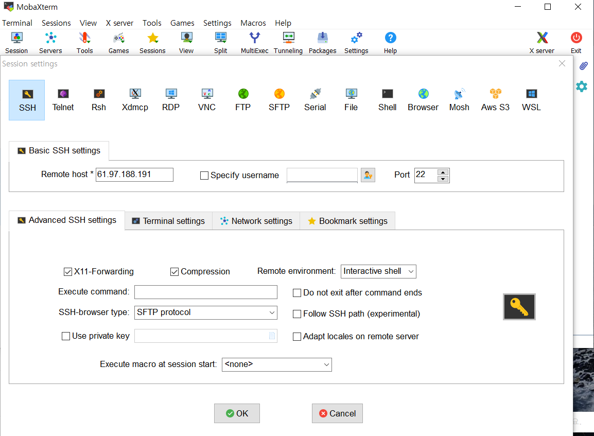Click the paperclip icon at right edge
Screen dimensions: 594x436
tap(583, 66)
